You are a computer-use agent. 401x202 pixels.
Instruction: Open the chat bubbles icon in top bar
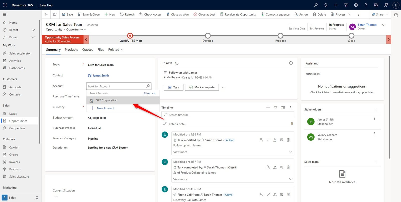[x=376, y=5]
